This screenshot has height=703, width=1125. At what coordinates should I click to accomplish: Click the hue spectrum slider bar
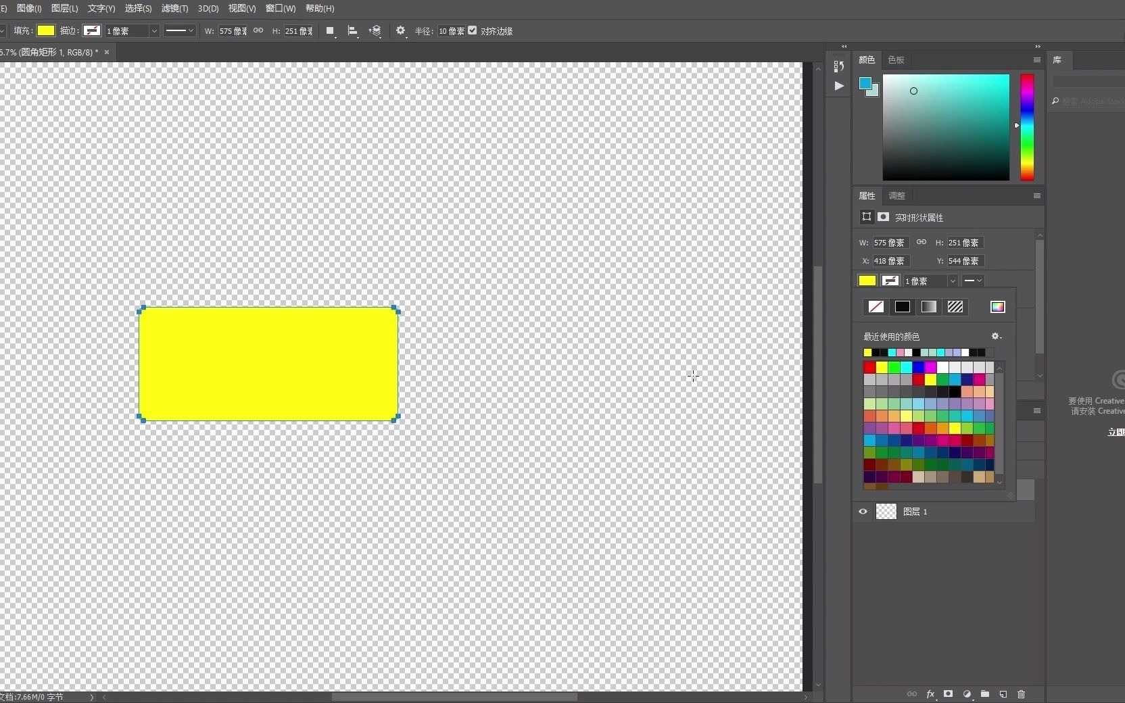pos(1027,127)
